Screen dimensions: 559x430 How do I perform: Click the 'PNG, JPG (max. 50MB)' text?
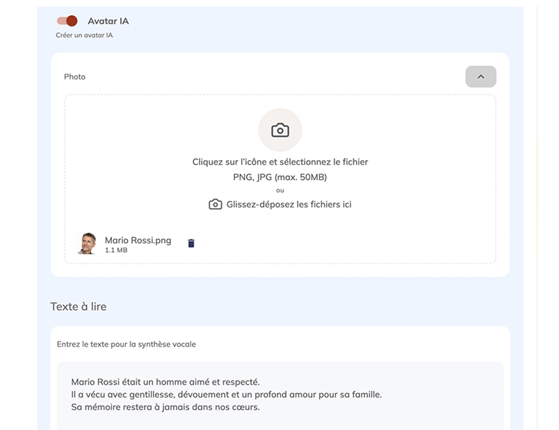tap(279, 177)
